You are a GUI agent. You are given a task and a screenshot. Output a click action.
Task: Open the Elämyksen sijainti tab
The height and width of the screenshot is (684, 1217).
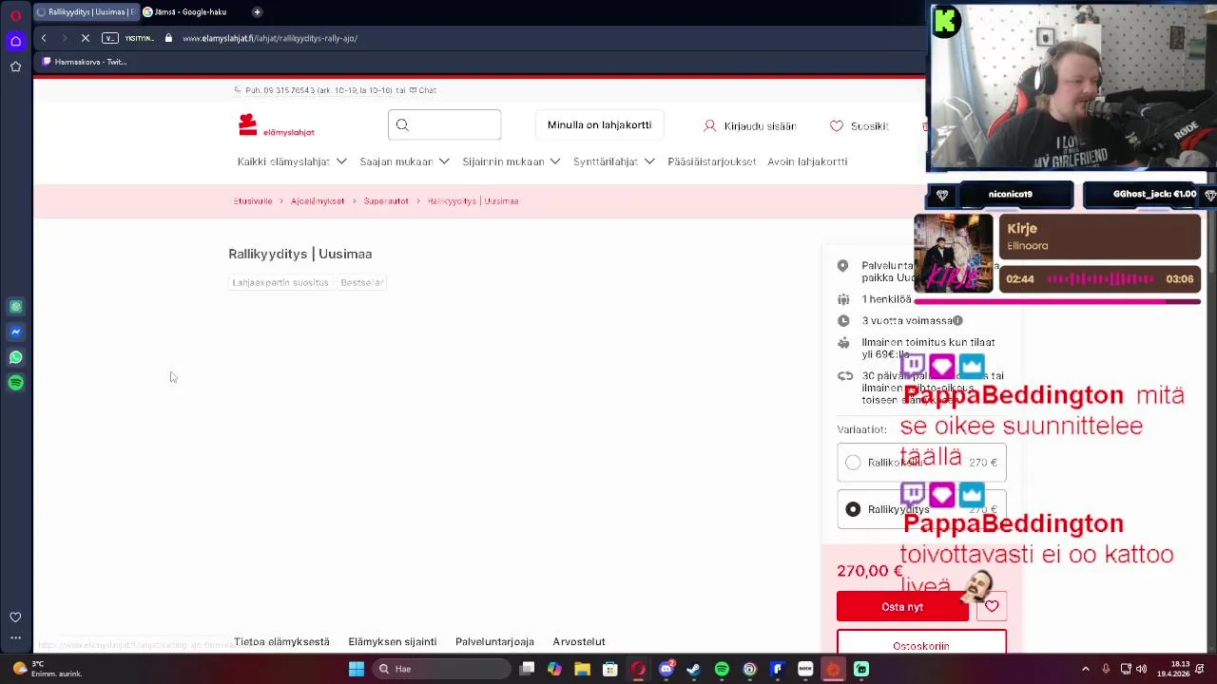coord(392,642)
